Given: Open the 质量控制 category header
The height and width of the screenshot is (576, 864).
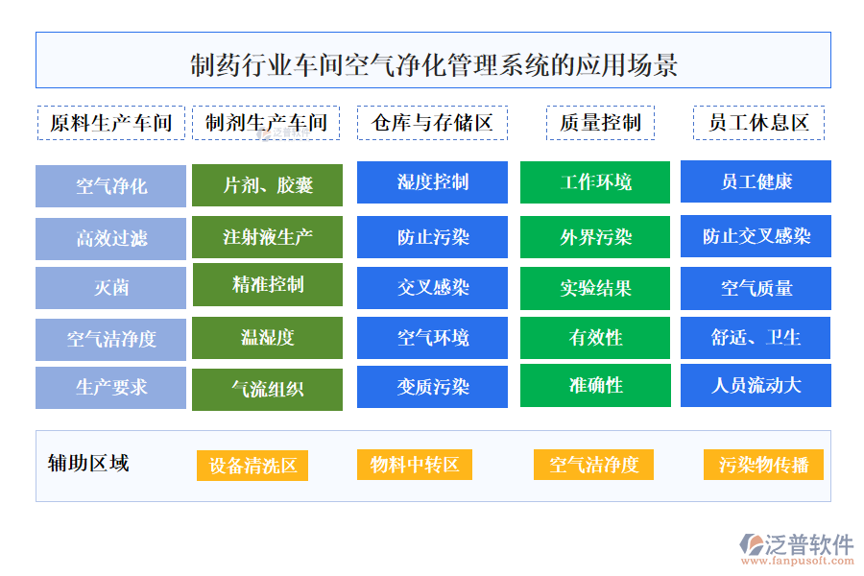Looking at the screenshot, I should 600,123.
